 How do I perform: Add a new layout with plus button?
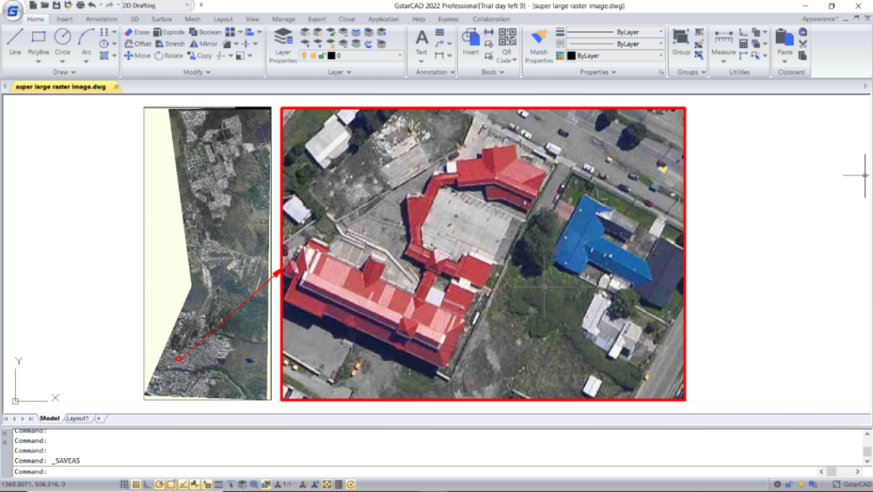[x=99, y=418]
